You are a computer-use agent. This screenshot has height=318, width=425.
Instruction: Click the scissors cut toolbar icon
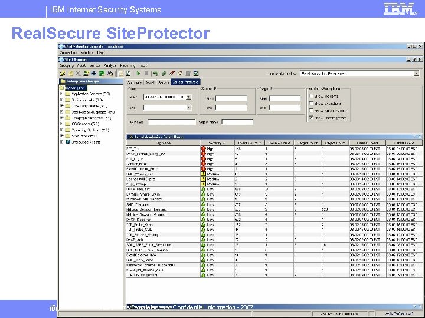point(79,73)
